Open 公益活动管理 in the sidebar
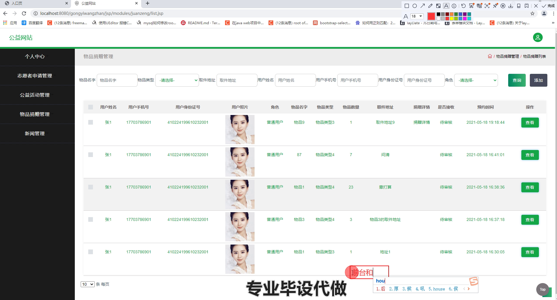This screenshot has width=557, height=300. pos(35,95)
